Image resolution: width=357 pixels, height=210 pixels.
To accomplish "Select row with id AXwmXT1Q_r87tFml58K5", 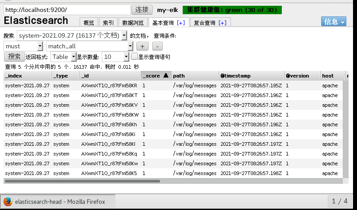I will click(x=173, y=173).
